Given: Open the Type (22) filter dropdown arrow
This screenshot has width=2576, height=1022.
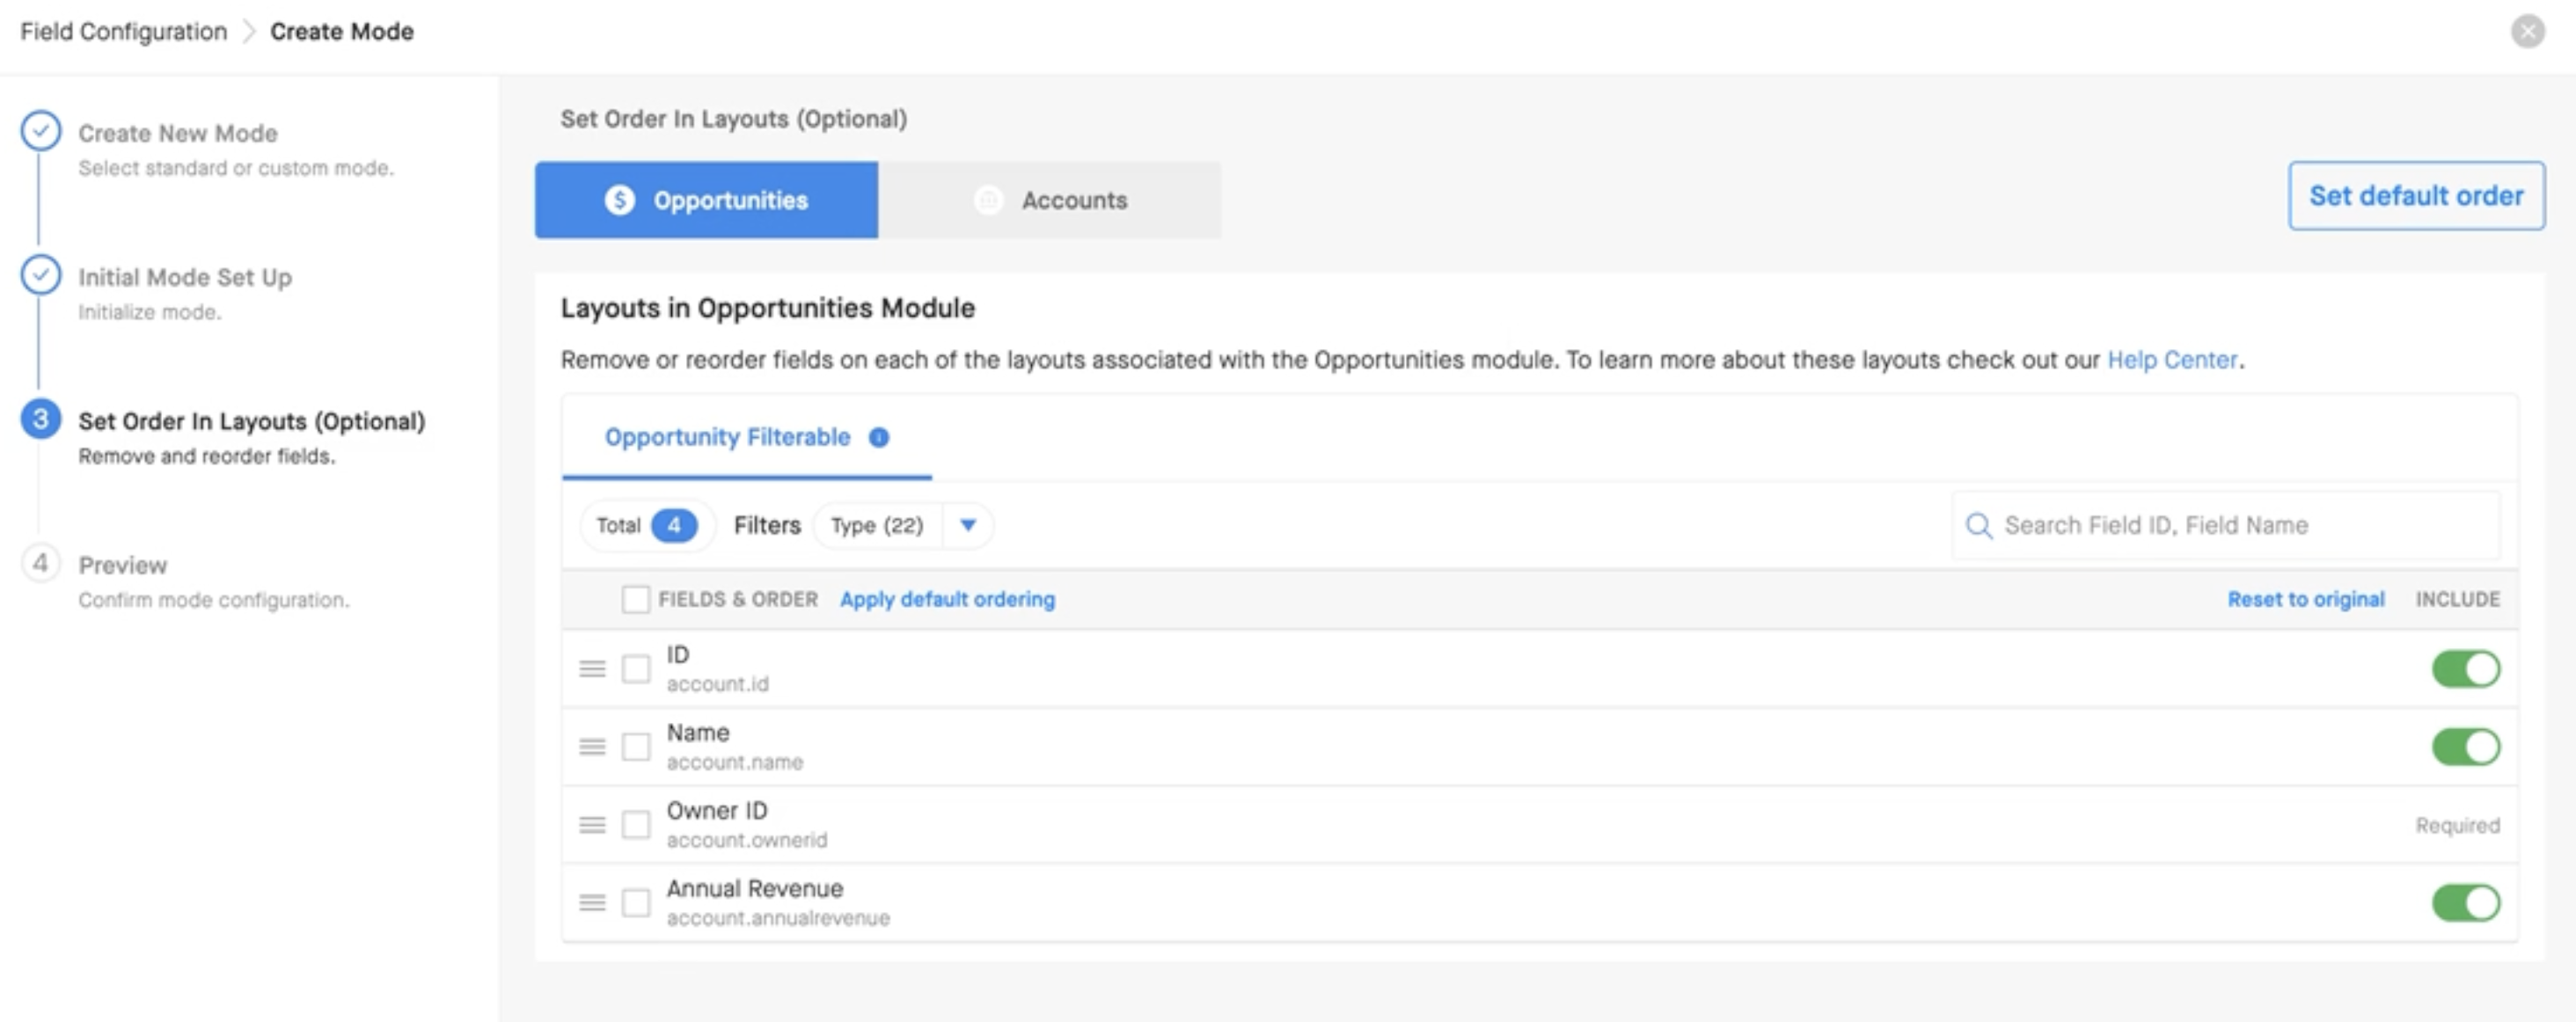Looking at the screenshot, I should tap(967, 525).
